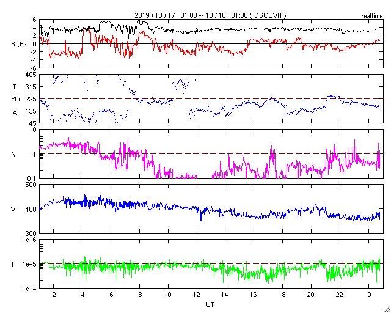This screenshot has width=391, height=313.
Task: Click the '0.1' tick on the N axis
Action: (x=32, y=178)
